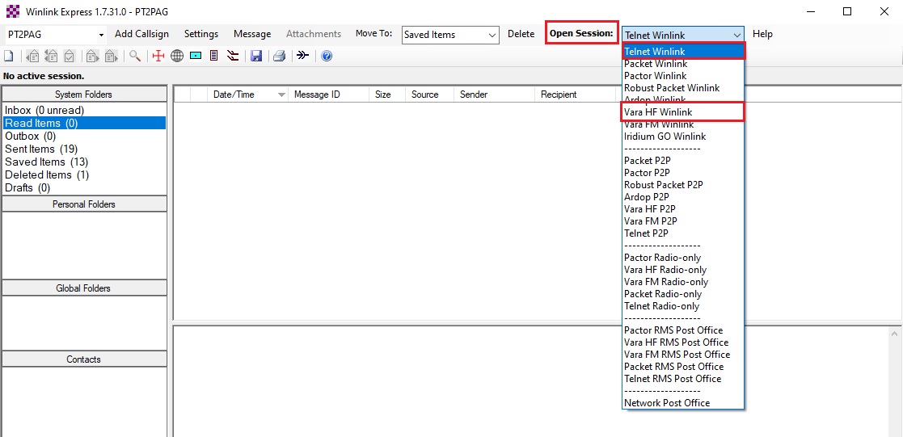Click the cyan rectangle toolbar icon
This screenshot has height=437, width=903.
point(196,56)
